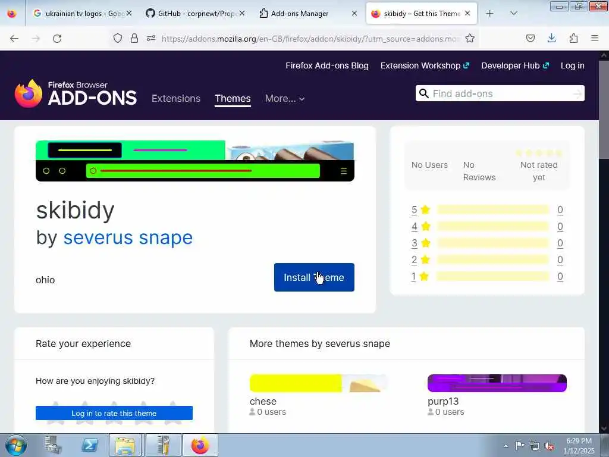Open site permissions icon in the address bar

click(151, 38)
